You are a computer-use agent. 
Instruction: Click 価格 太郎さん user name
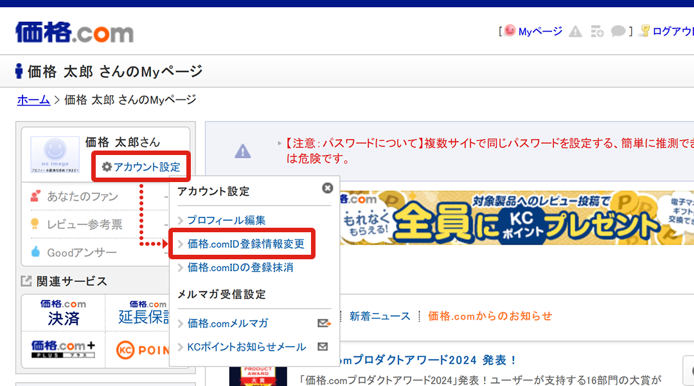122,142
